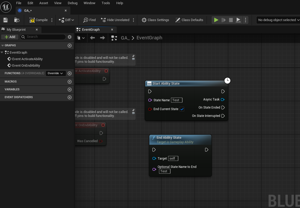300x208 pixels.
Task: Open play mode options three-dot menu
Action: point(246,20)
